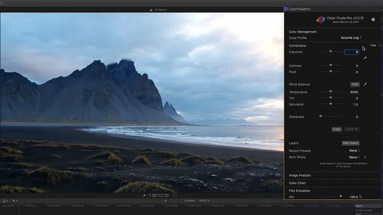Click the Exposure value input field
Image resolution: width=383 pixels, height=215 pixels.
point(351,52)
